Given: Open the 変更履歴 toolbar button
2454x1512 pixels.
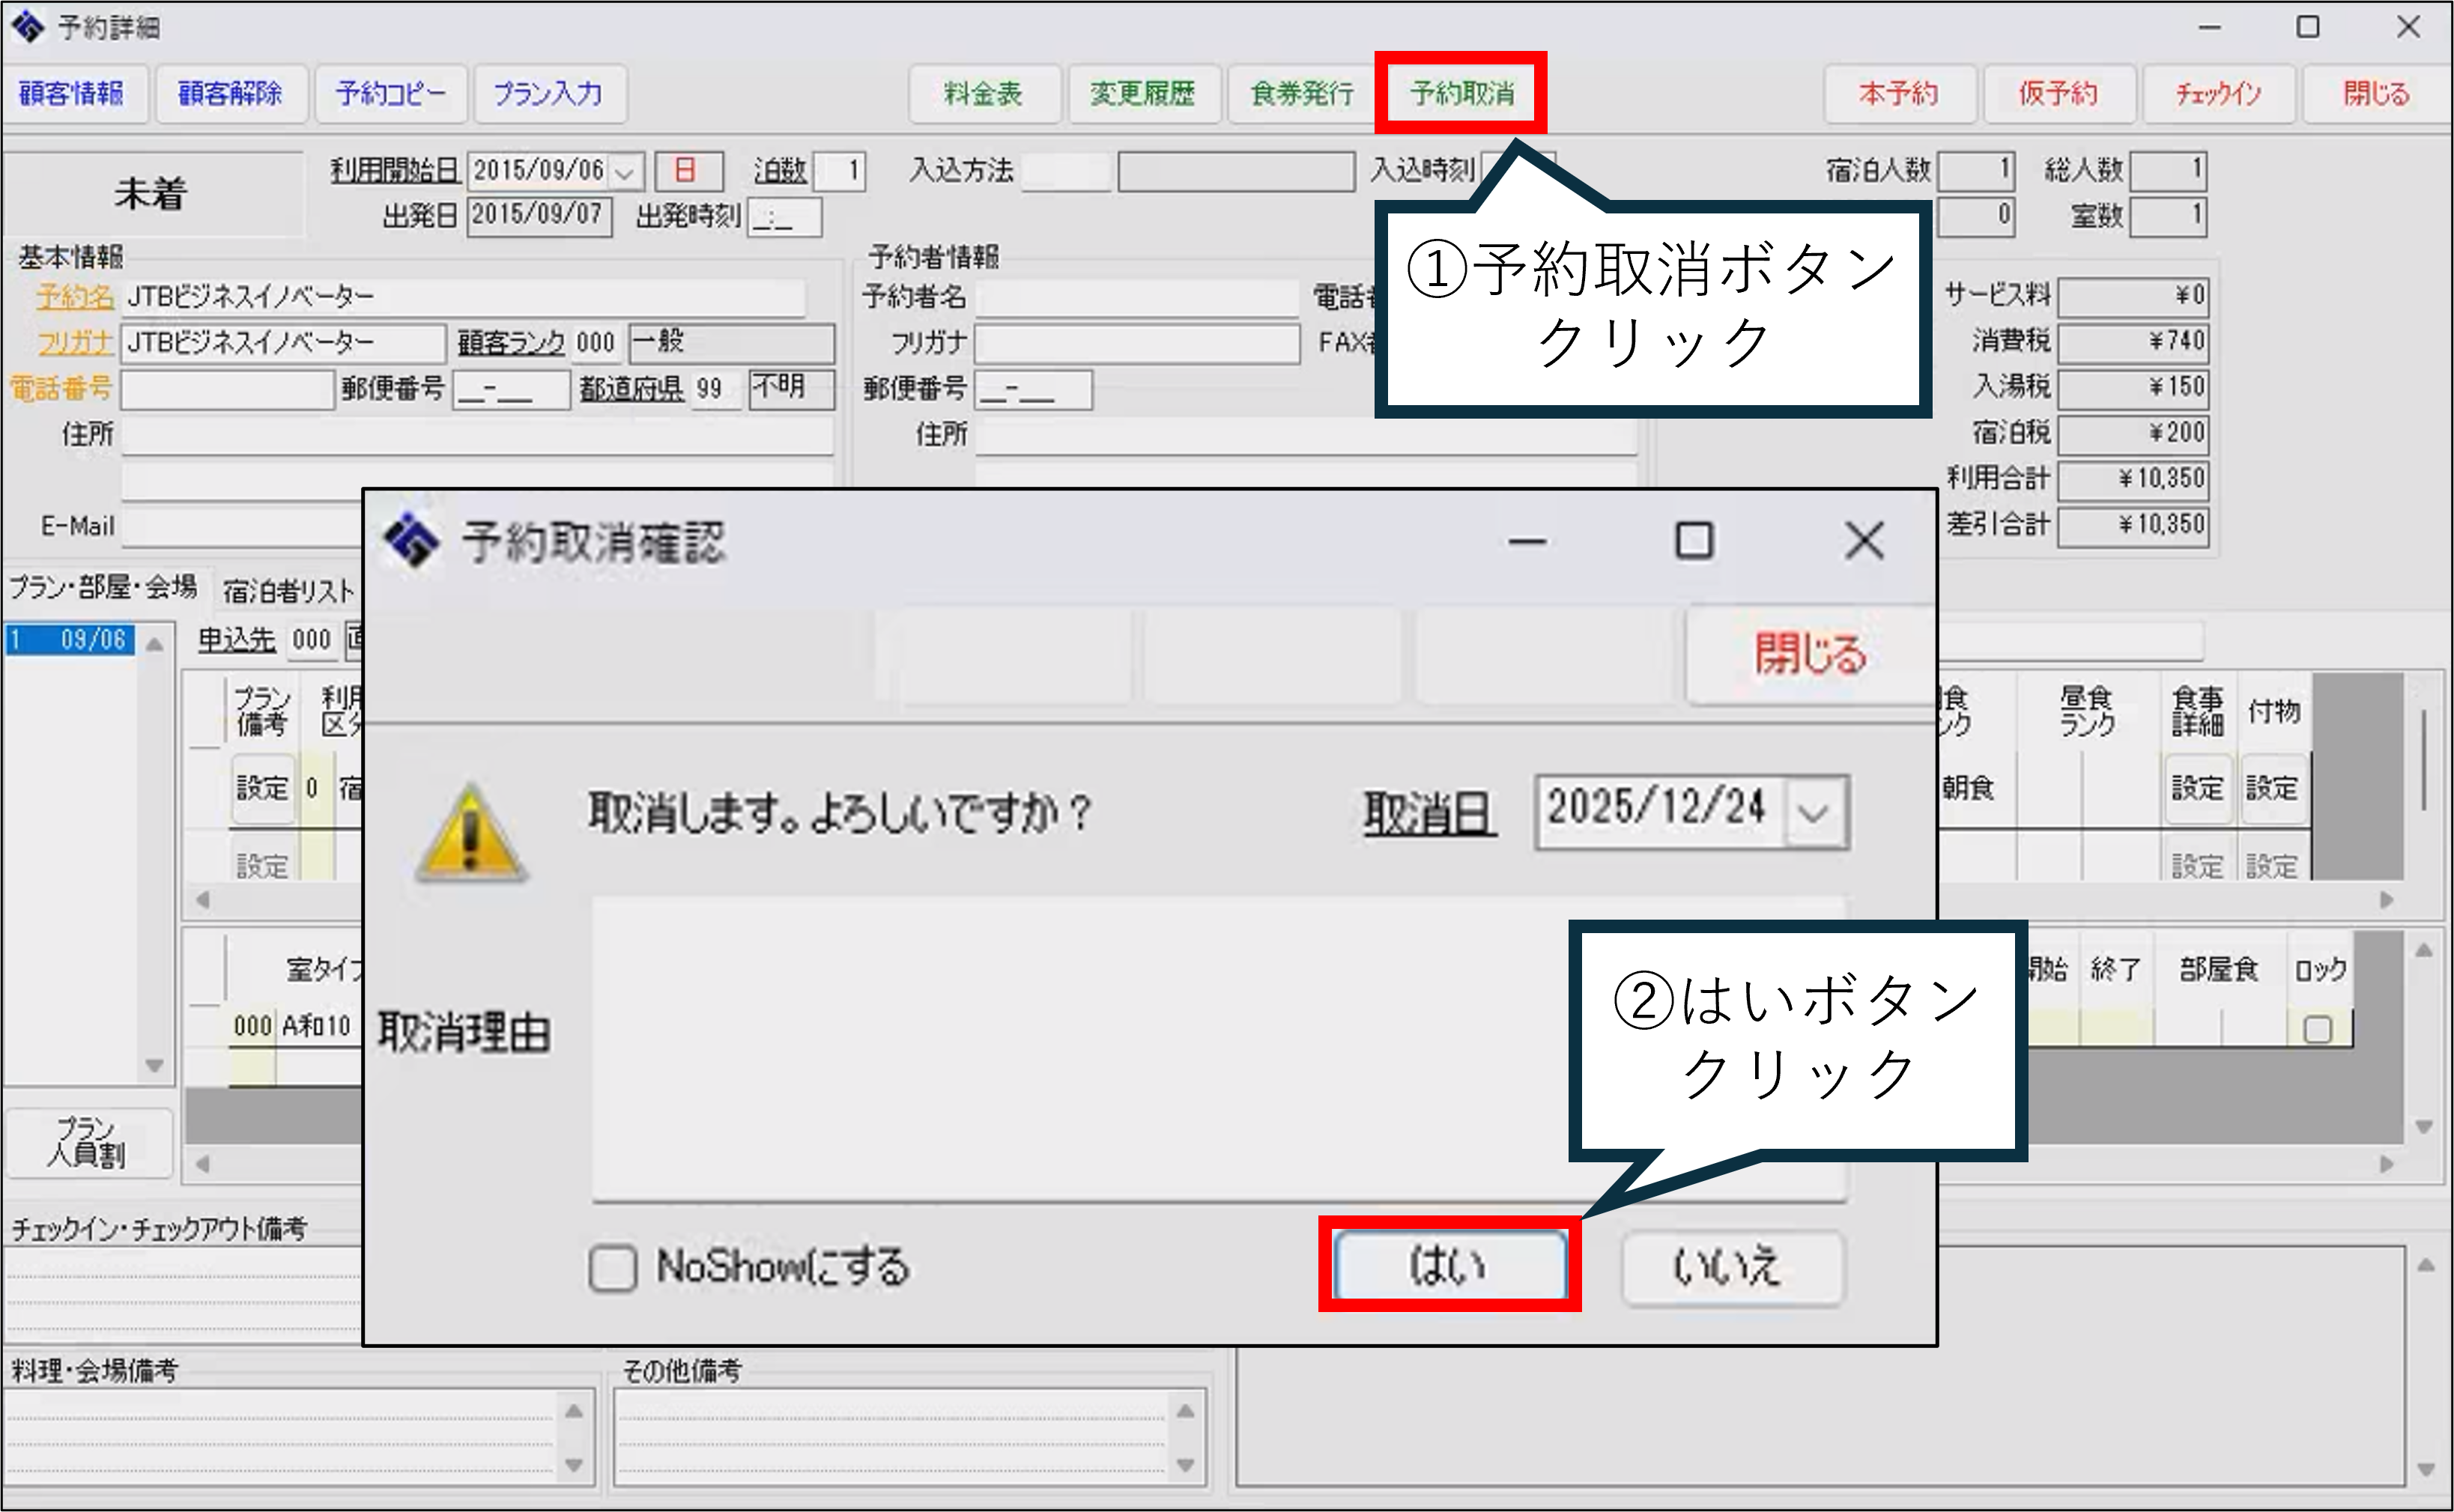Looking at the screenshot, I should point(1143,94).
